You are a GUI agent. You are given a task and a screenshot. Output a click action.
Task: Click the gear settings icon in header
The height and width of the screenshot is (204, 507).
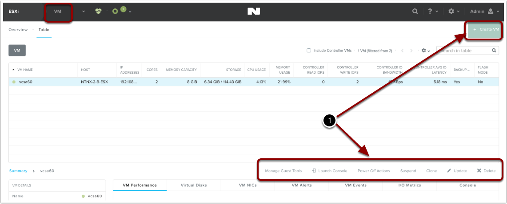451,11
